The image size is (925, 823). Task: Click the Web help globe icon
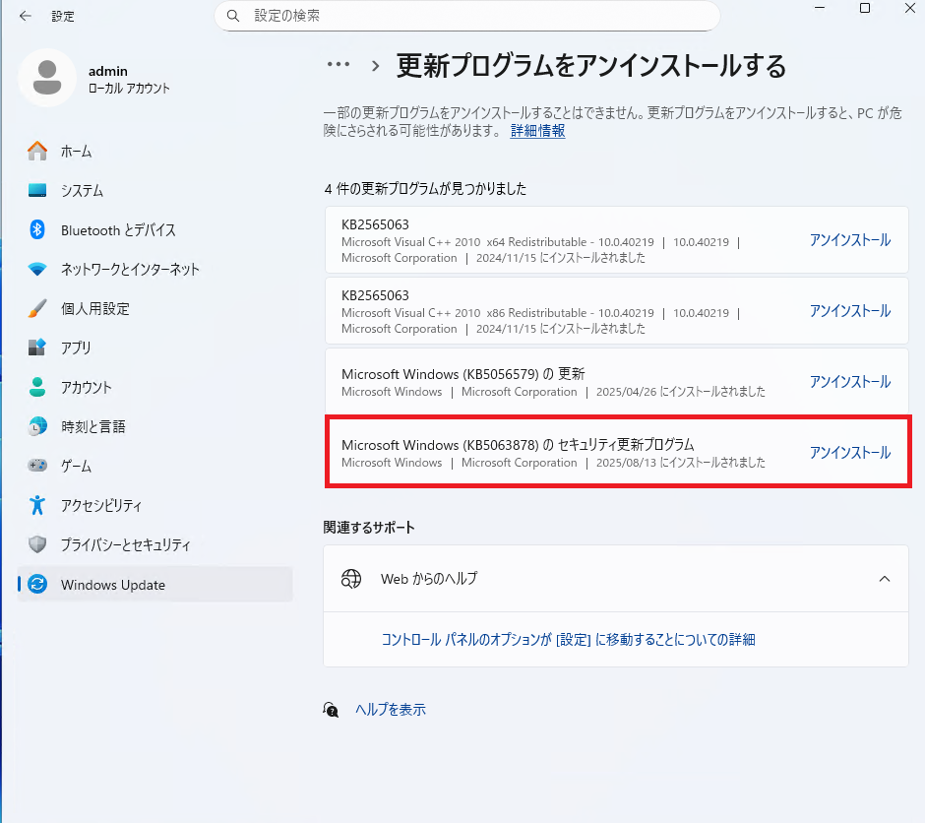tap(351, 579)
